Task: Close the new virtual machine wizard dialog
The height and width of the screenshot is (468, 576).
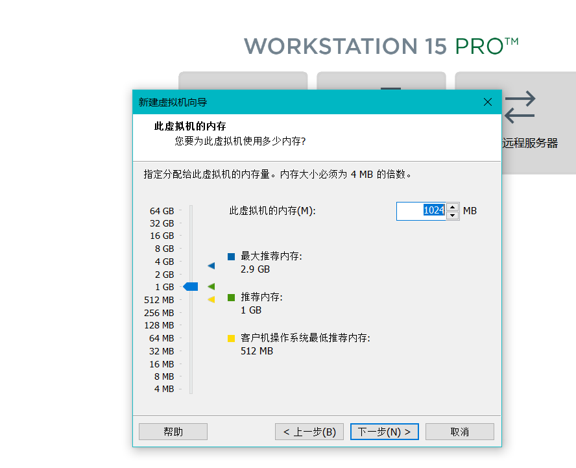Action: 488,102
